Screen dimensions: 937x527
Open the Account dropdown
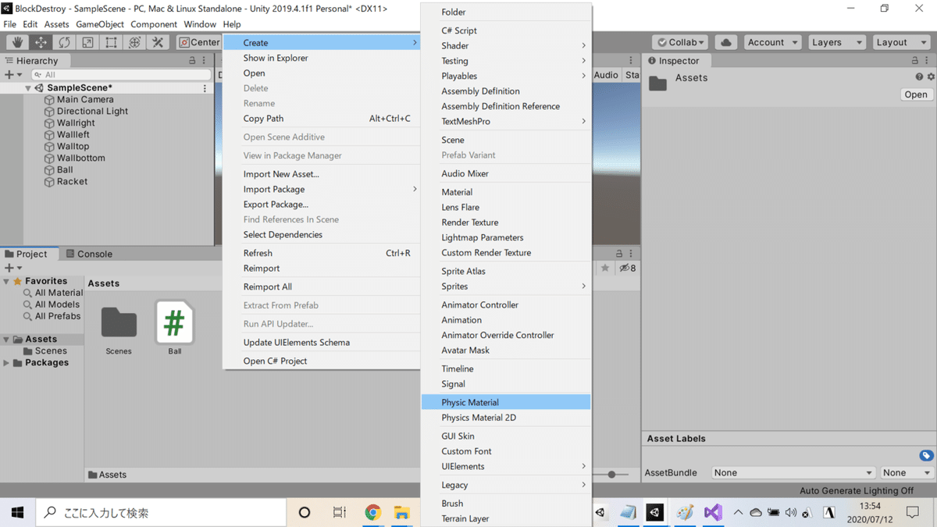coord(773,42)
